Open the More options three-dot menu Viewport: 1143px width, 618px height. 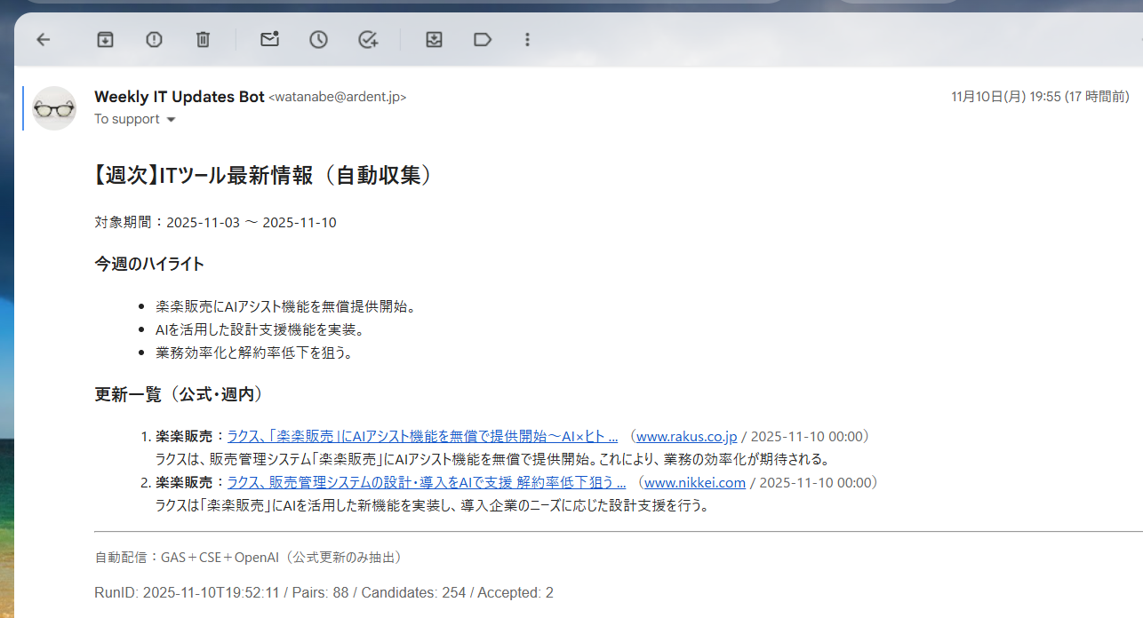[x=528, y=39]
